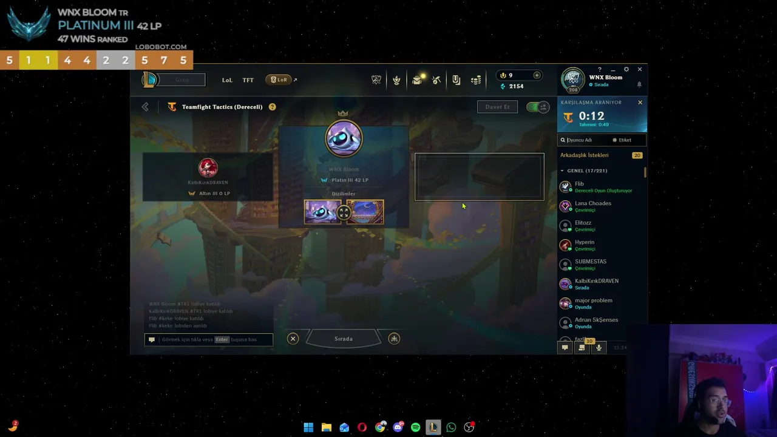Show Teamfight Tactics ranked info question icon
Image resolution: width=777 pixels, height=437 pixels.
[272, 107]
